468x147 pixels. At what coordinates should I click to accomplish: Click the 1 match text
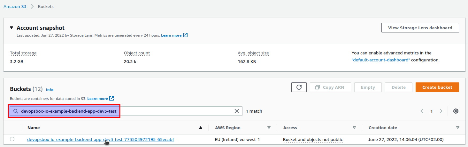click(254, 111)
